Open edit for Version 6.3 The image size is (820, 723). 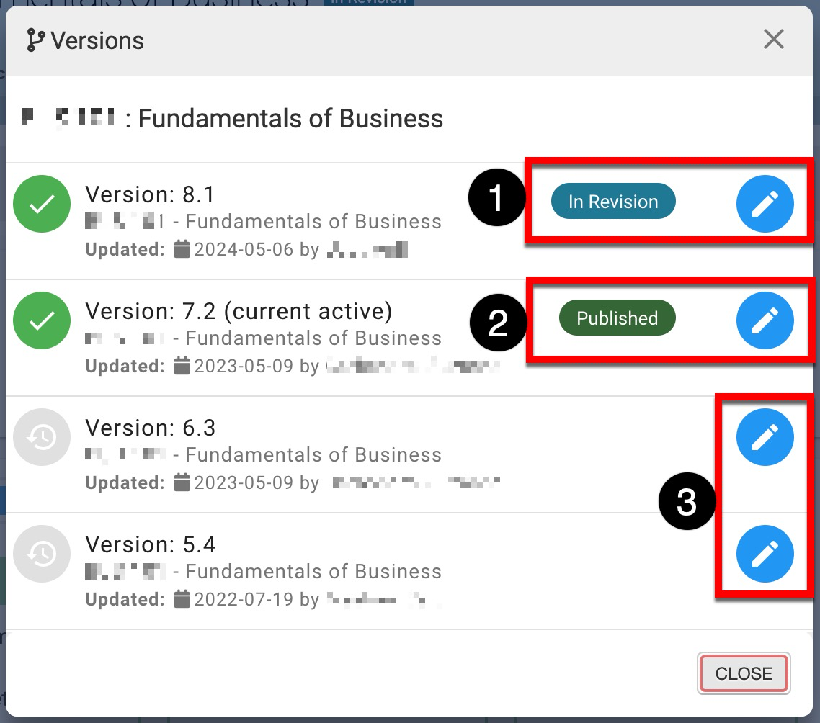tap(765, 437)
